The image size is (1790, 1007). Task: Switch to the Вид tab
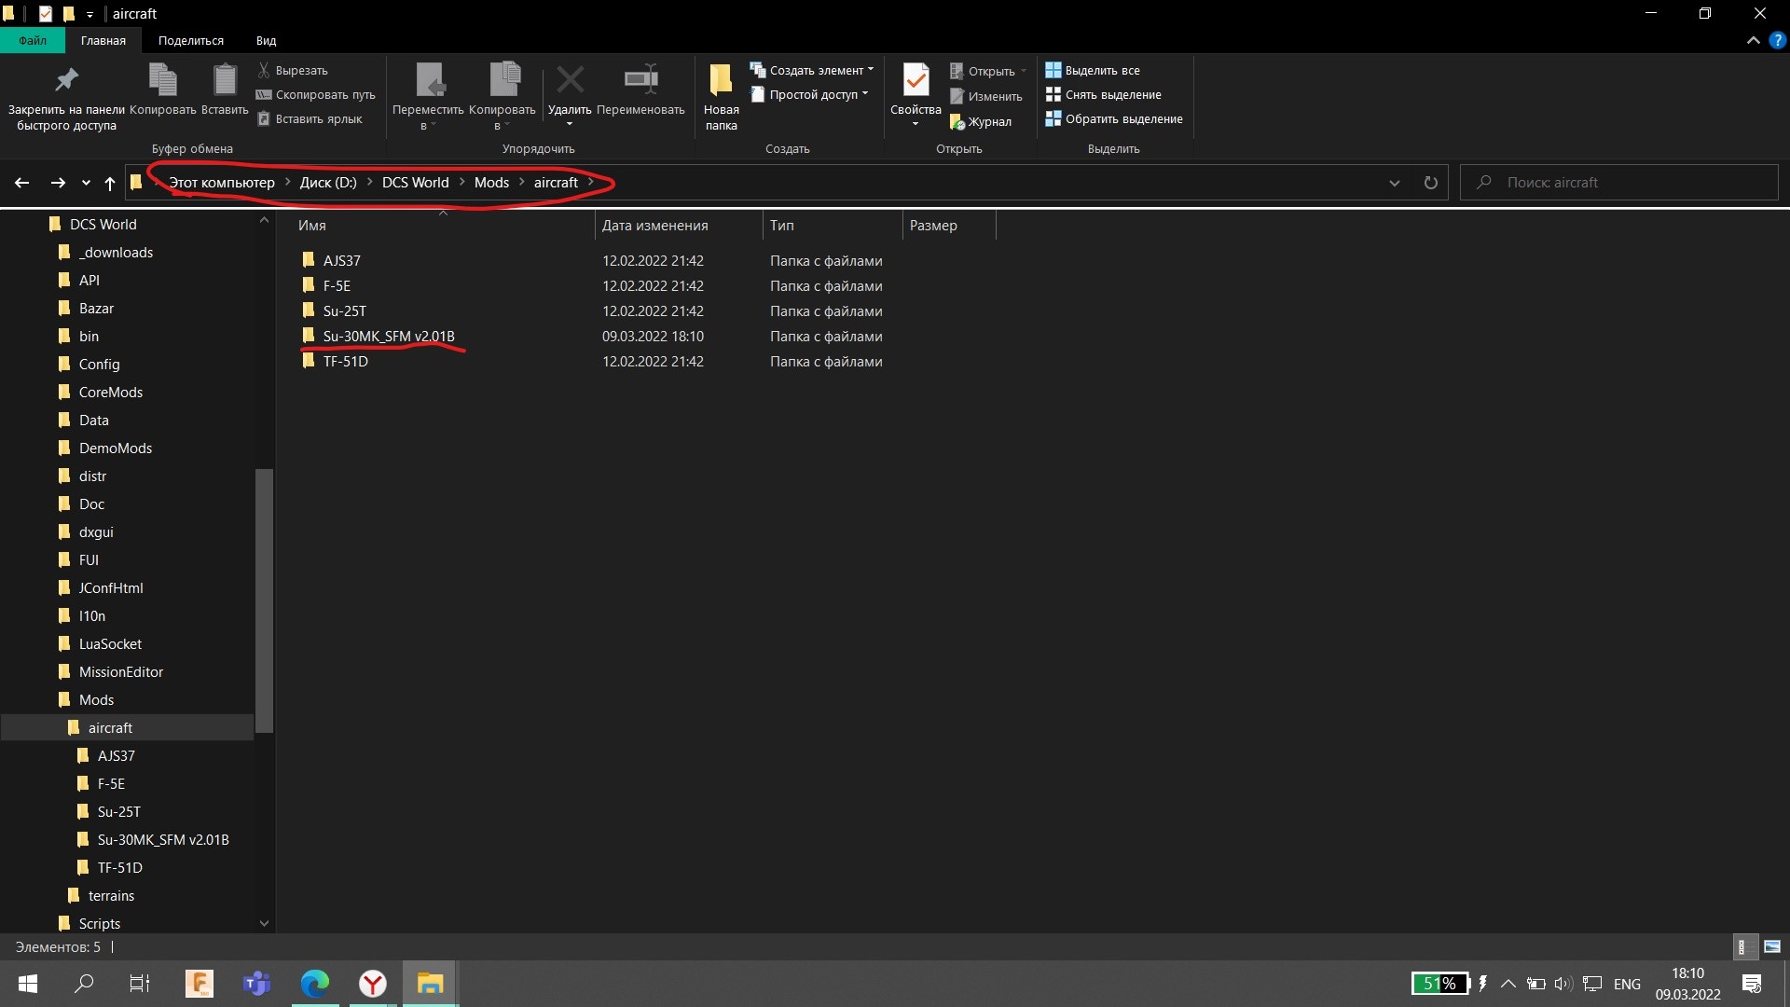tap(266, 40)
